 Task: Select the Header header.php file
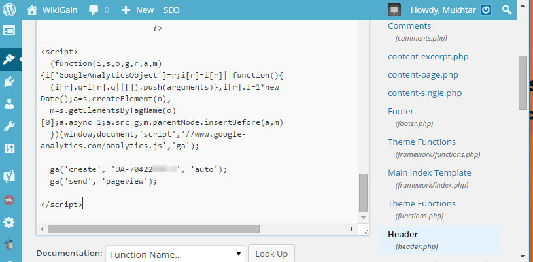tap(440, 240)
